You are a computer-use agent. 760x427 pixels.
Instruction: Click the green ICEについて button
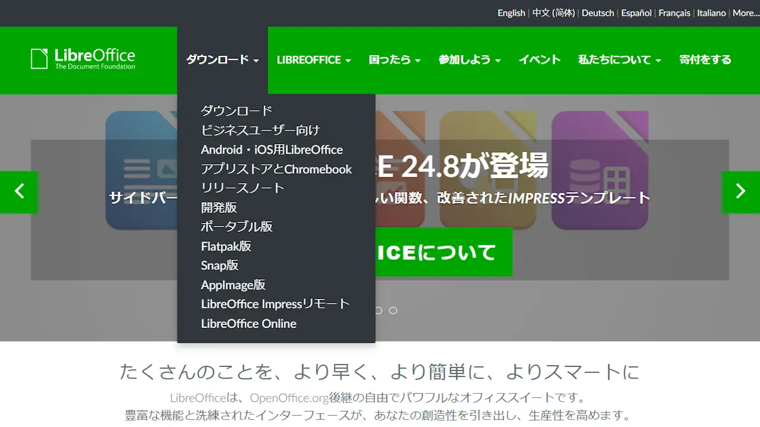[444, 252]
